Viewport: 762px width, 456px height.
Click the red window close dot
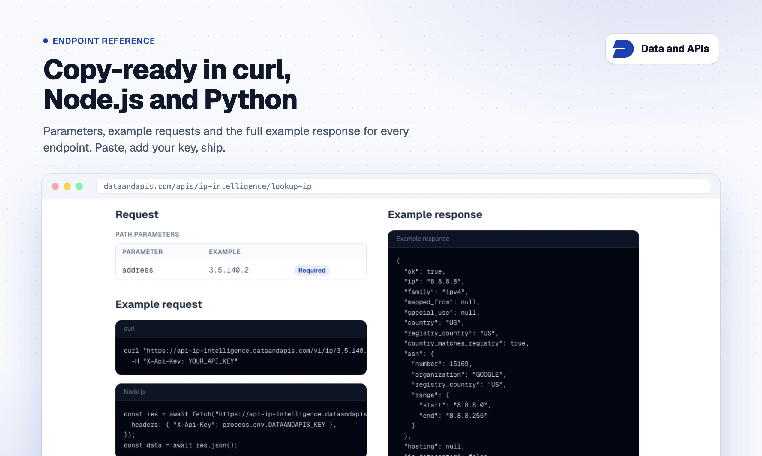point(55,186)
